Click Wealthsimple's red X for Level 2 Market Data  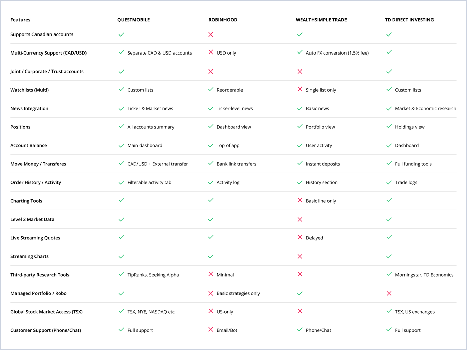(300, 219)
